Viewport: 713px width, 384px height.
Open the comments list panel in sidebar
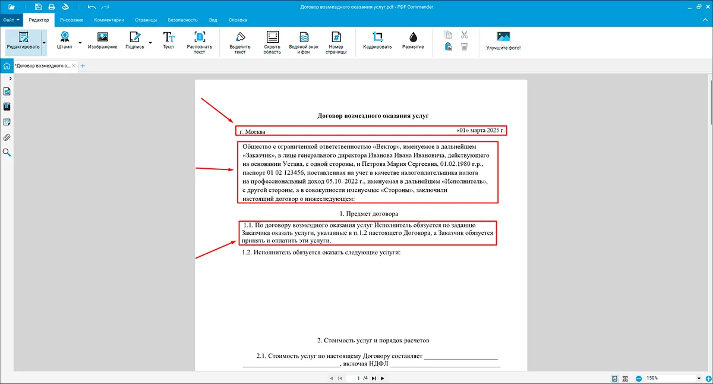point(7,122)
